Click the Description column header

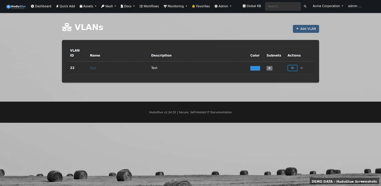pos(161,55)
